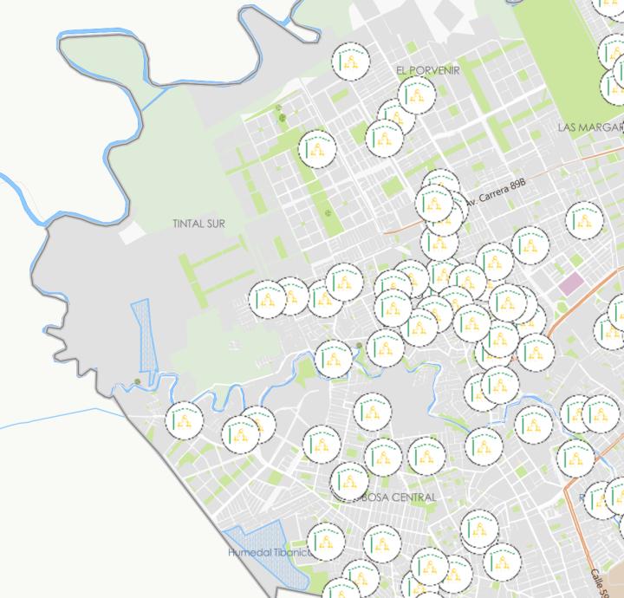Select the marker directly below El Porvenir label
The width and height of the screenshot is (624, 598).
click(x=417, y=95)
